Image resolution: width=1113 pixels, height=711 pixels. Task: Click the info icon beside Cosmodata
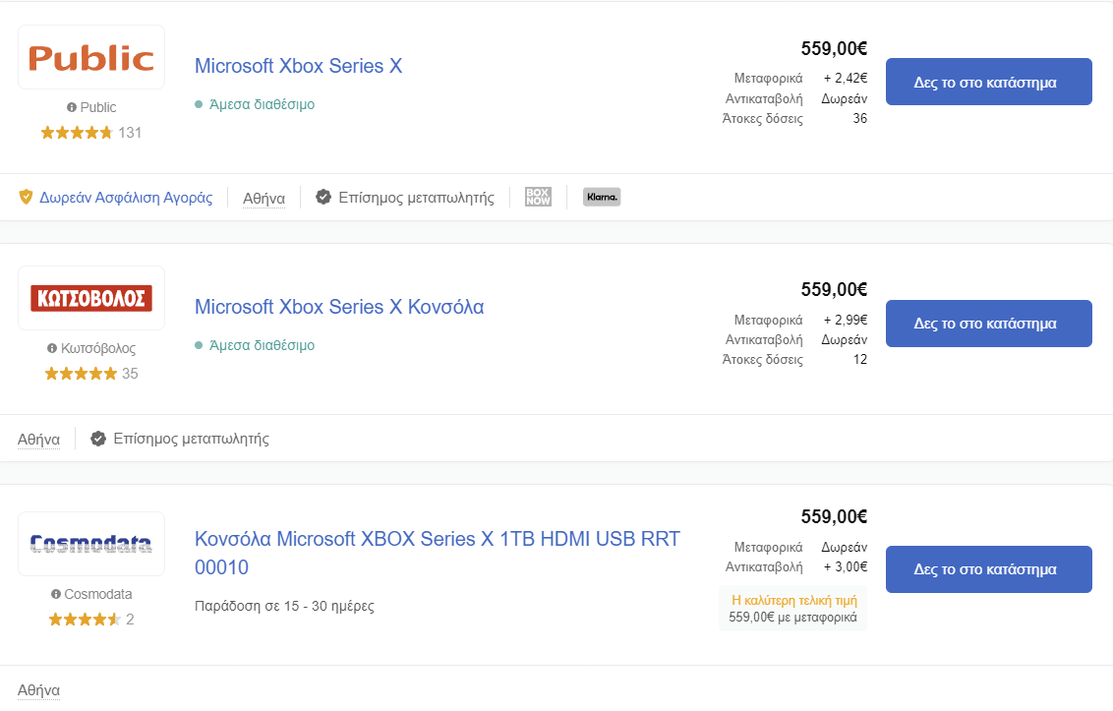[55, 594]
